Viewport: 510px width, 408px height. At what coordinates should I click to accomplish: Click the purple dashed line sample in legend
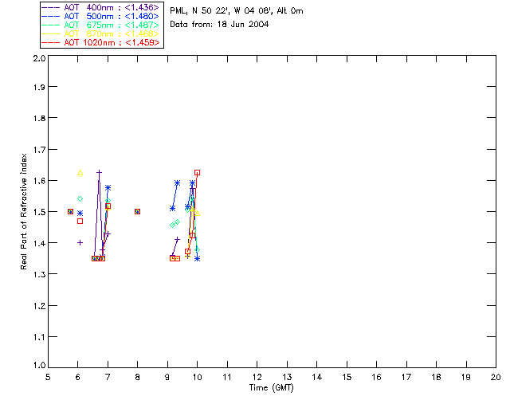click(51, 7)
